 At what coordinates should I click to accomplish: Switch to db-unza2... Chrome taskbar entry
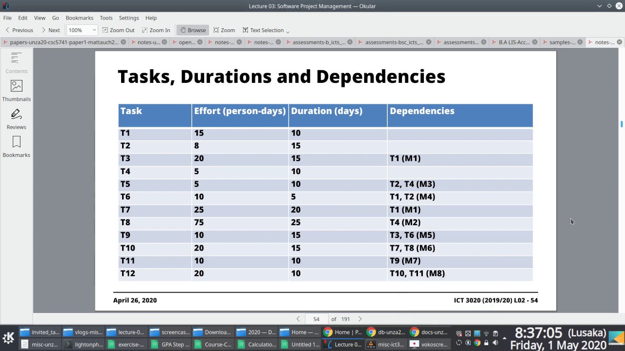tap(386, 332)
